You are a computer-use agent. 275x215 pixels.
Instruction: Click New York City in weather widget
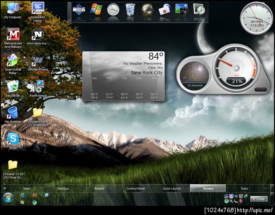coord(147,72)
